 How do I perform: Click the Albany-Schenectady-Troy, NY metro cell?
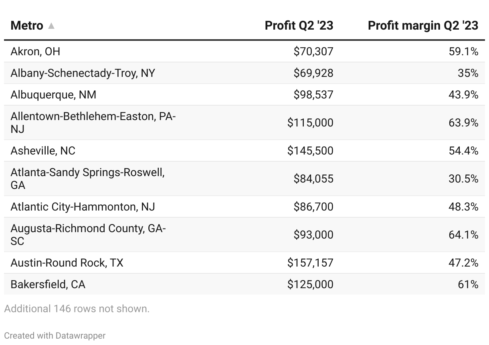coord(83,73)
